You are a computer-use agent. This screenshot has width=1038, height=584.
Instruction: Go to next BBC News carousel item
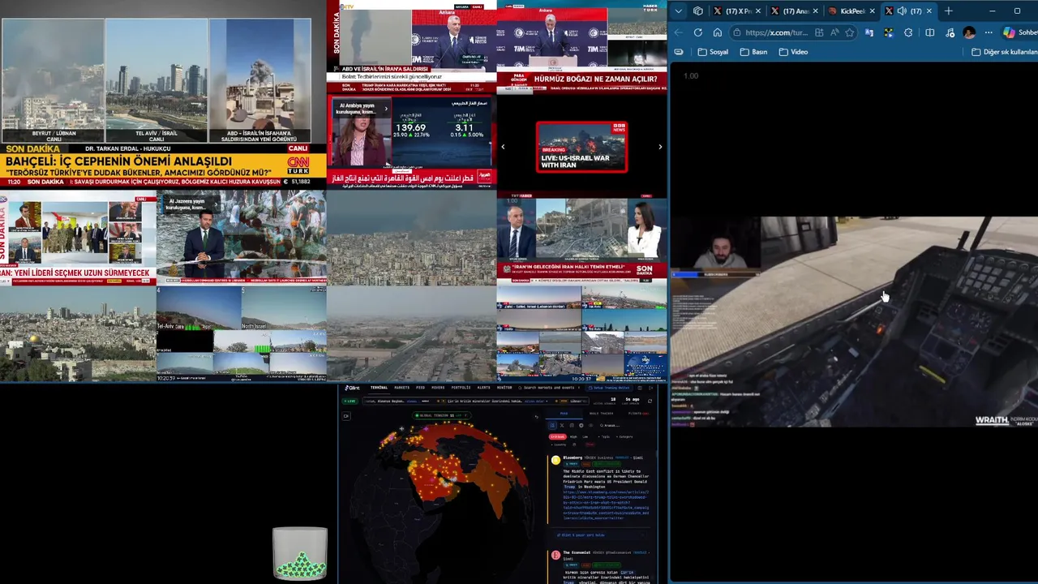[x=660, y=147]
